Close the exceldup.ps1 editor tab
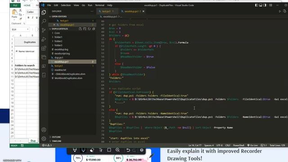 pyautogui.click(x=144, y=11)
